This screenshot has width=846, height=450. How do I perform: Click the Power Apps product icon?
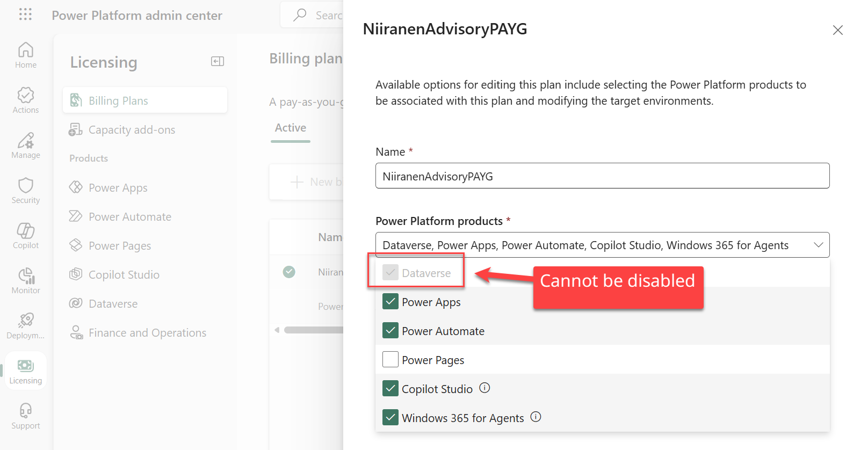click(76, 187)
